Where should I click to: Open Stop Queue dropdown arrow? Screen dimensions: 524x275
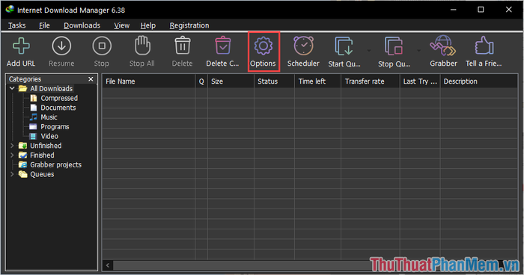pos(418,51)
